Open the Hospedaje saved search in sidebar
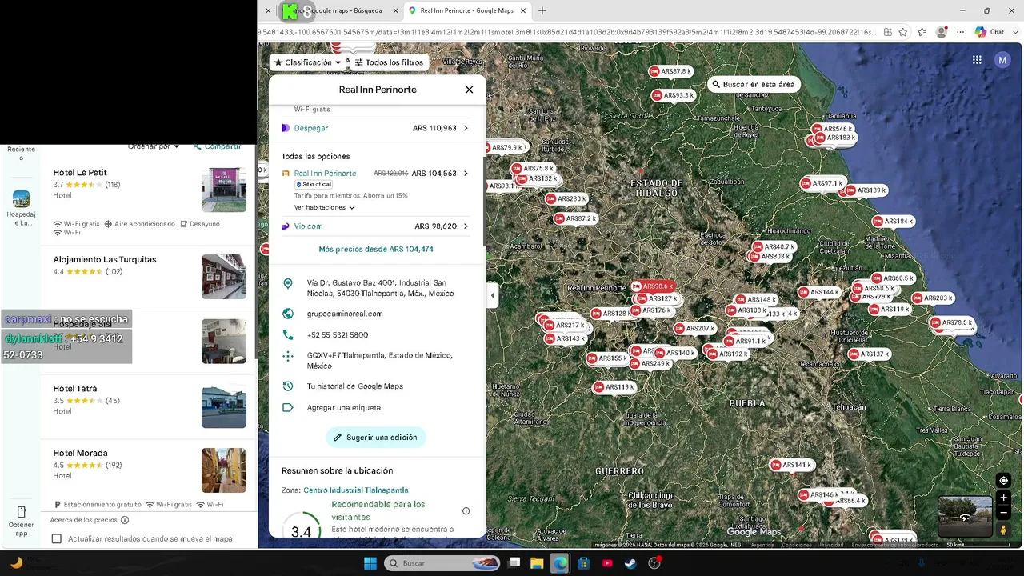The height and width of the screenshot is (576, 1024). (x=22, y=208)
